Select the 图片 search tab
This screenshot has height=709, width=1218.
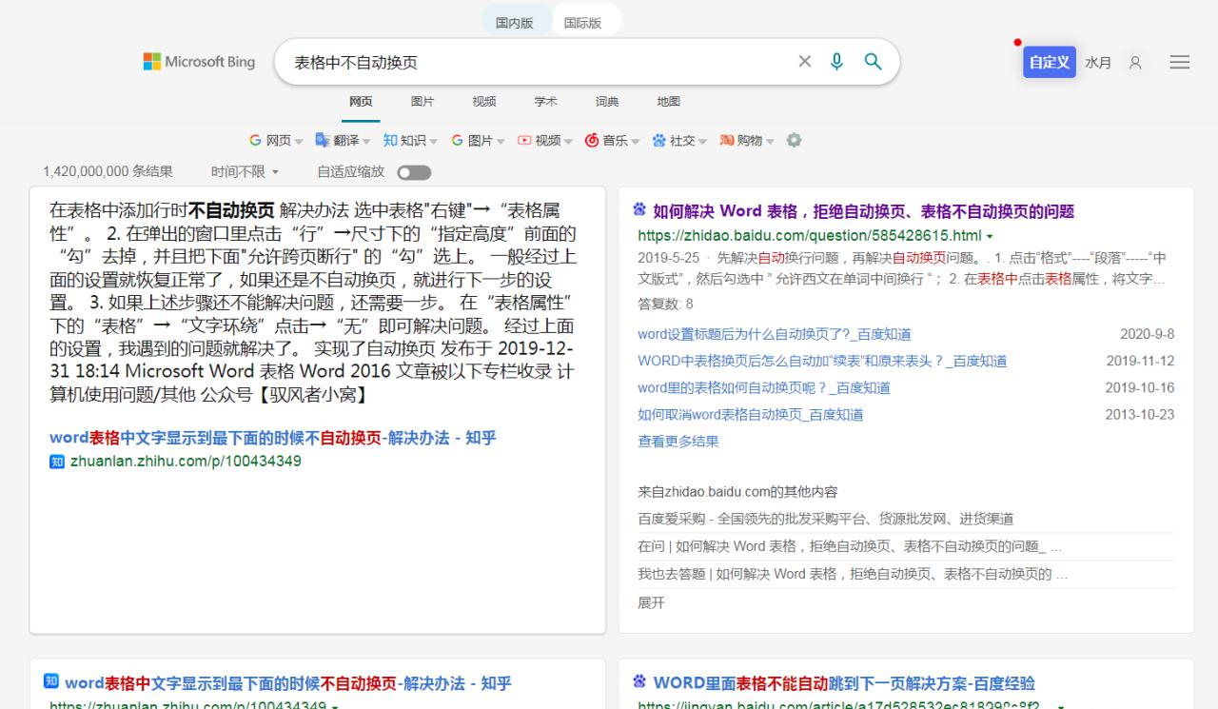click(422, 102)
